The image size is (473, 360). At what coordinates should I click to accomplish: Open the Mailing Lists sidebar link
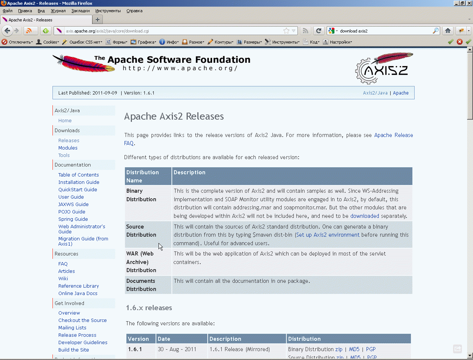pos(72,328)
